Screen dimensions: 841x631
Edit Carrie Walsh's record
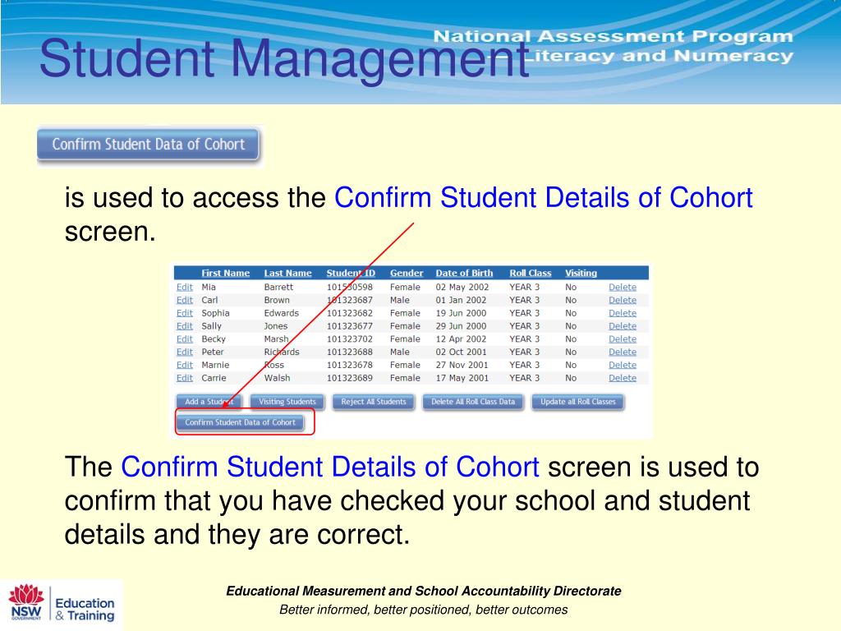185,378
